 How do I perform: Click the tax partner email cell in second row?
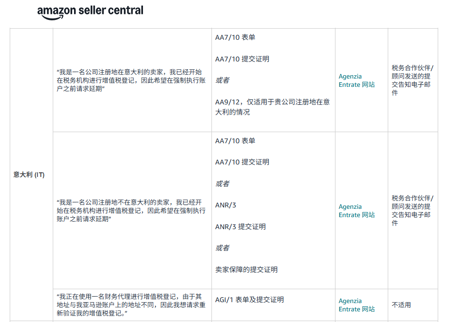412,211
